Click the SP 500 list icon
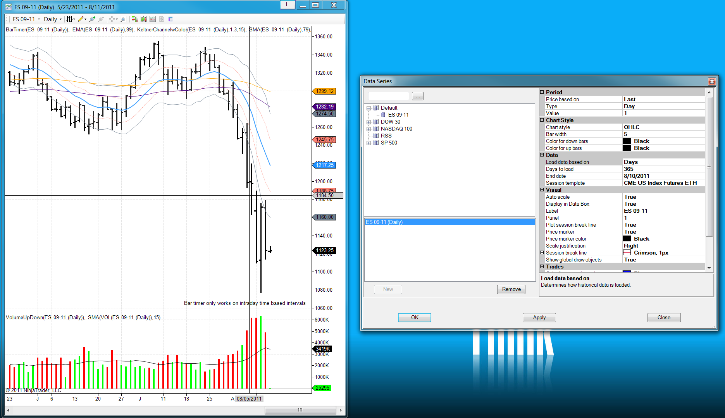Viewport: 725px width, 418px height. (376, 143)
